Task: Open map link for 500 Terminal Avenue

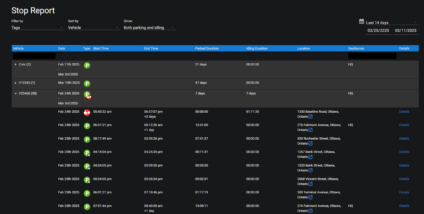Action: pyautogui.click(x=311, y=197)
